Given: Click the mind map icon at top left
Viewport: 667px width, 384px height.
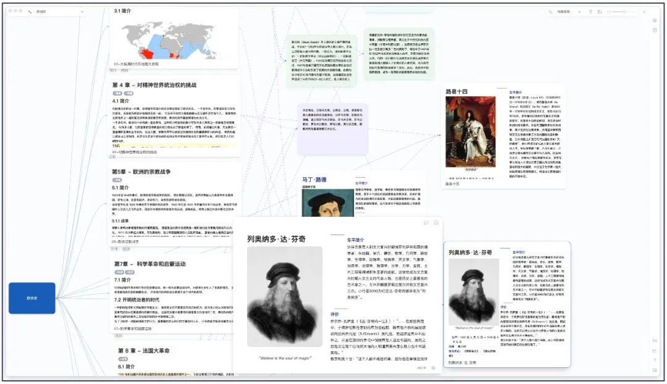Looking at the screenshot, I should [30, 12].
